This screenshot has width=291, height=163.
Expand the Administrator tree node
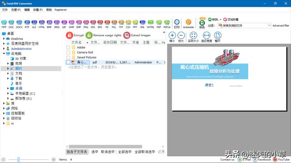coord(4,48)
